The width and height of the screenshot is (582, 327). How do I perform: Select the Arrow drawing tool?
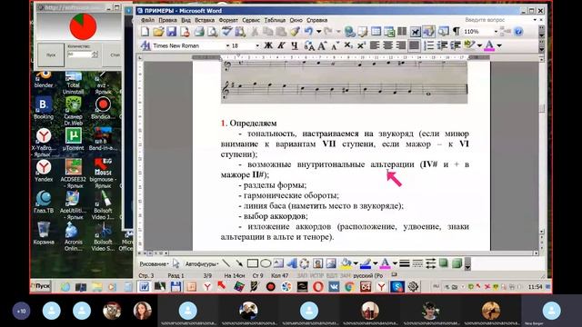[239, 263]
